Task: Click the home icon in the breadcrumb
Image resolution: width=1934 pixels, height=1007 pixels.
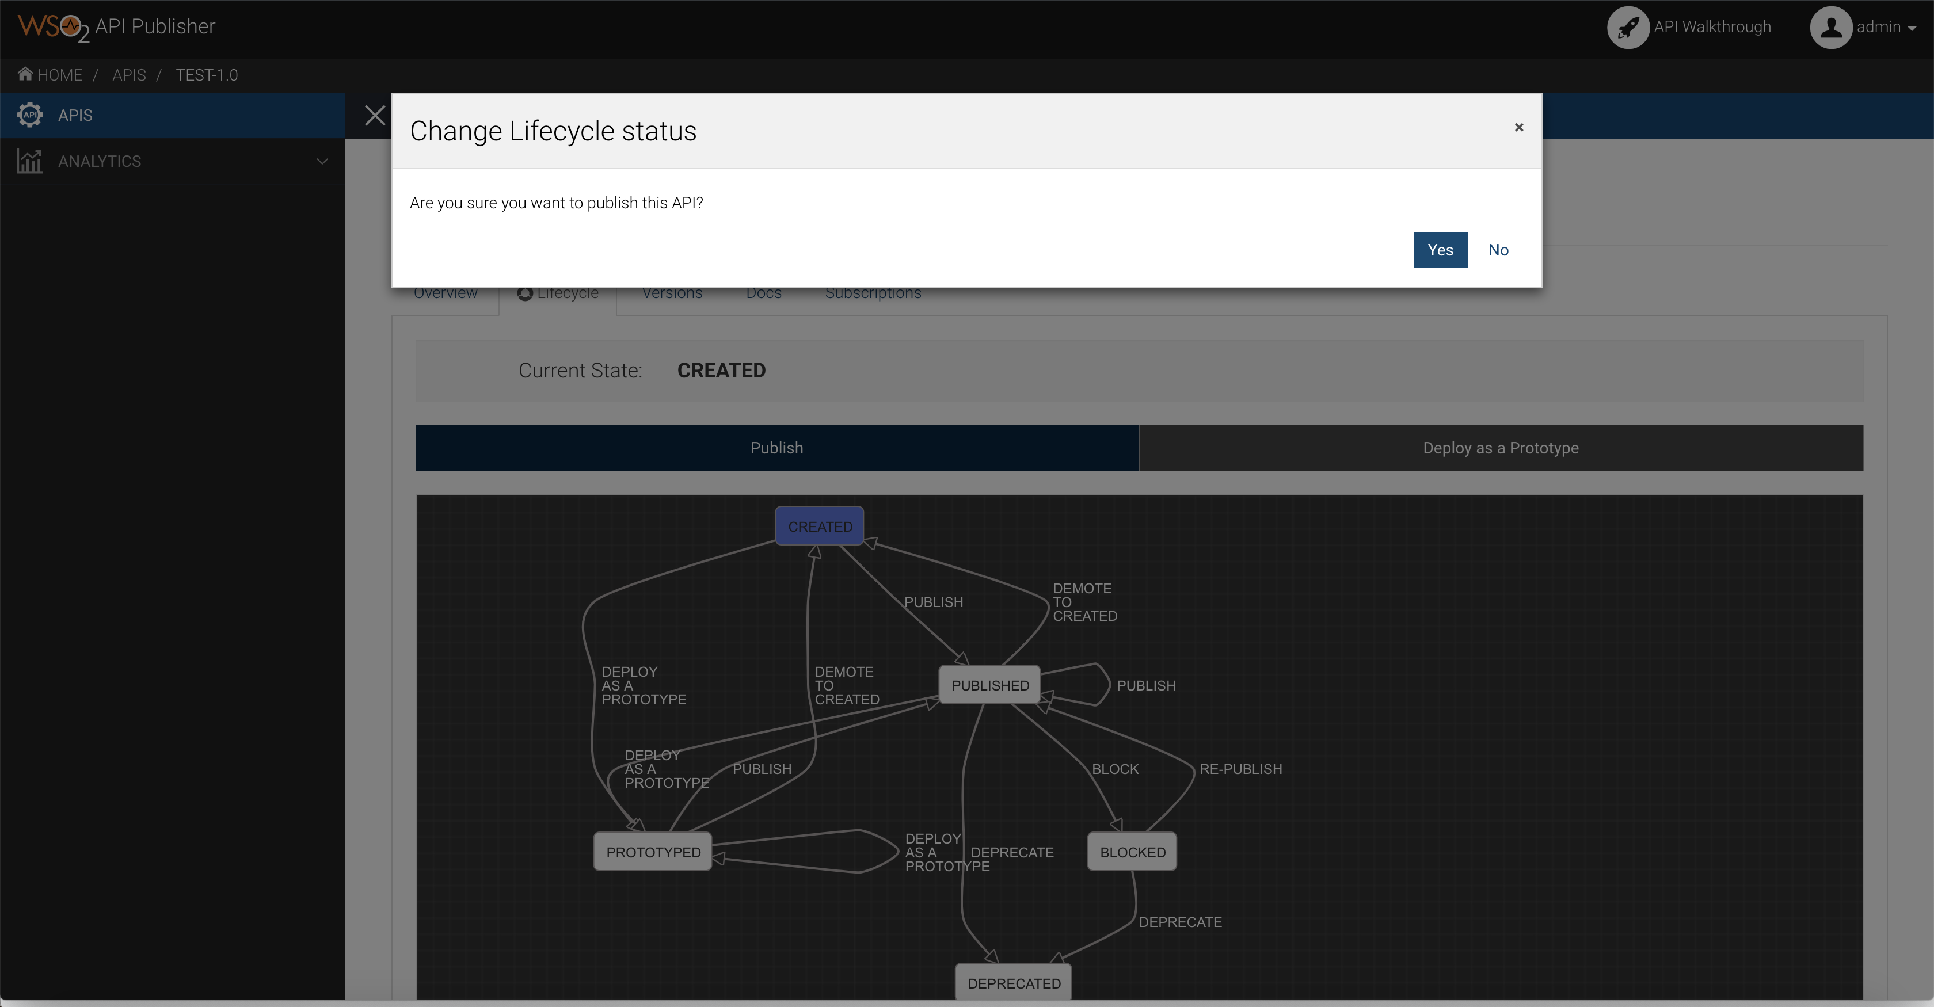Action: pyautogui.click(x=25, y=74)
